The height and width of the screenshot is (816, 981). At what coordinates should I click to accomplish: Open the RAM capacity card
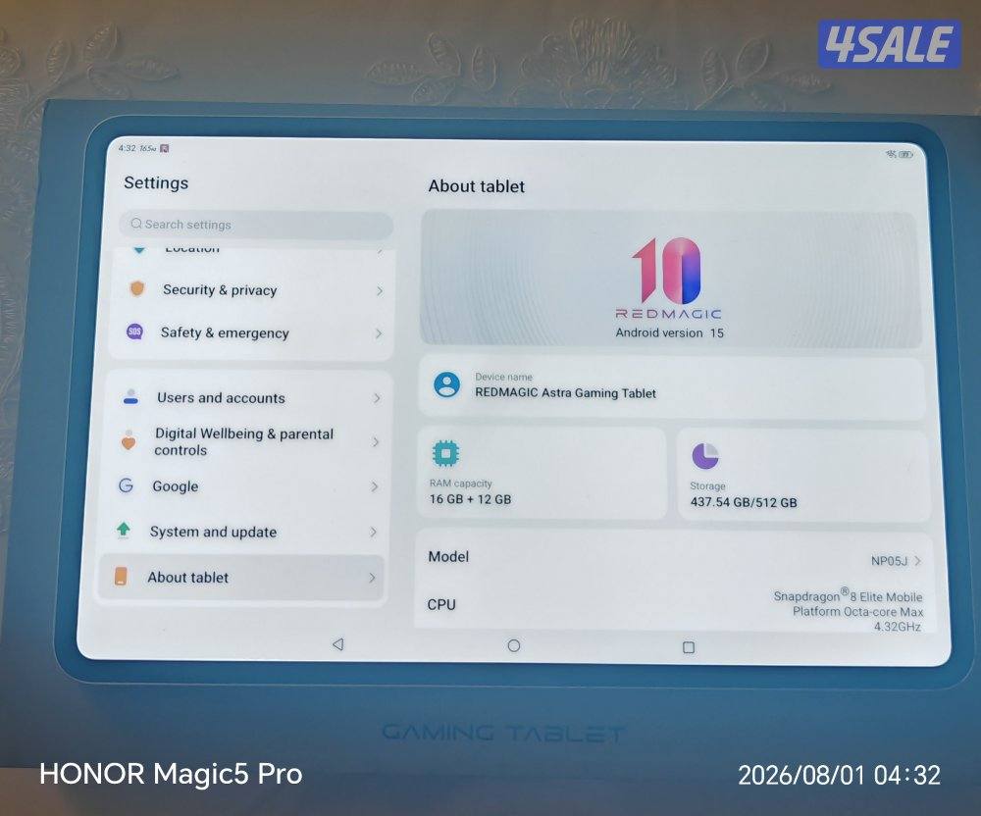coord(542,474)
